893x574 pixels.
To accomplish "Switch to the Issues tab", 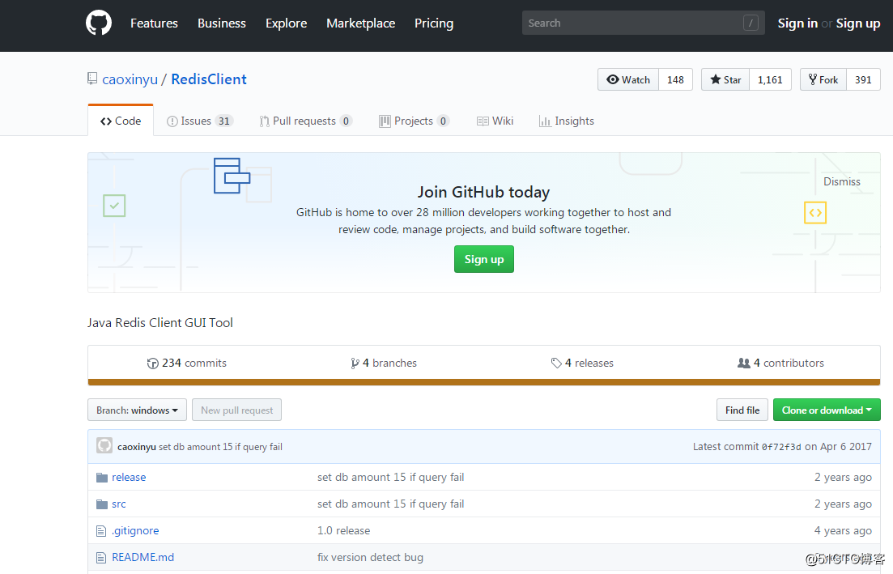I will pyautogui.click(x=199, y=121).
